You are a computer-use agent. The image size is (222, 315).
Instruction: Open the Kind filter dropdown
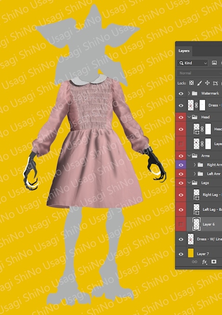(x=192, y=63)
